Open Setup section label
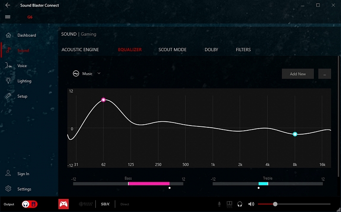The width and height of the screenshot is (341, 212). pyautogui.click(x=22, y=96)
